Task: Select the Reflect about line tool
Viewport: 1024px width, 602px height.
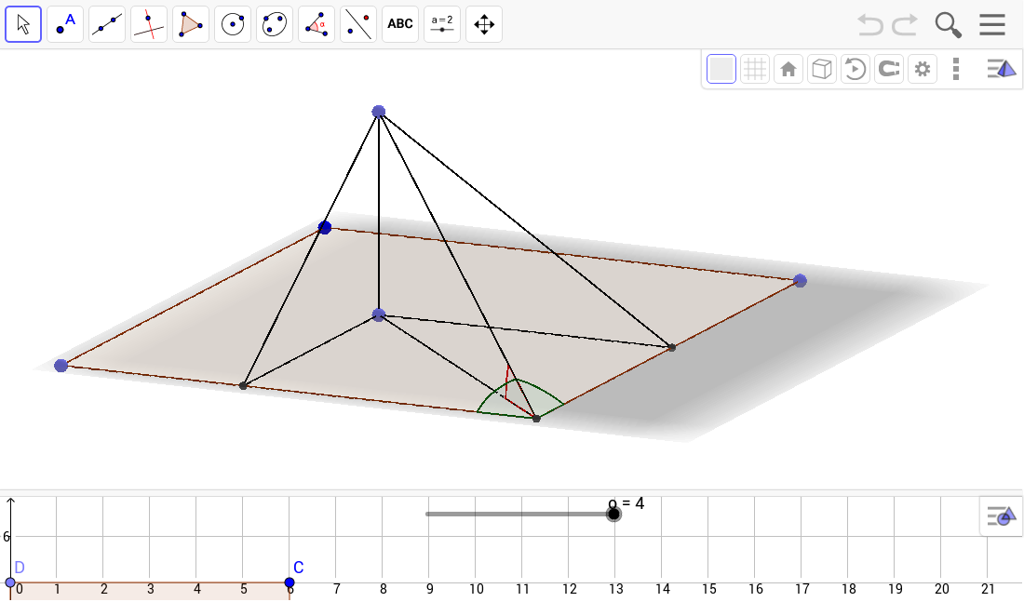Action: [357, 24]
